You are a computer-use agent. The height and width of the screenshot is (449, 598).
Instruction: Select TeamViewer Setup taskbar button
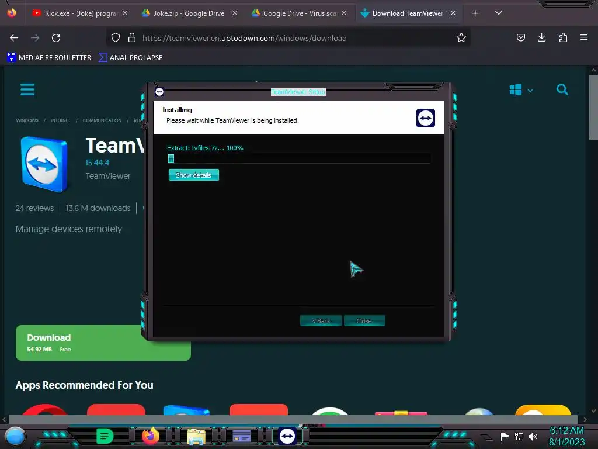287,436
